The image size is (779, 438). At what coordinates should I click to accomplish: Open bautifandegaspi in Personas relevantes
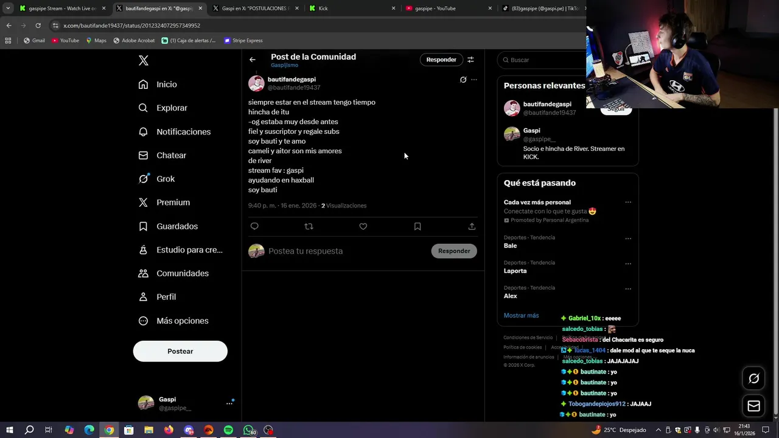(x=547, y=104)
